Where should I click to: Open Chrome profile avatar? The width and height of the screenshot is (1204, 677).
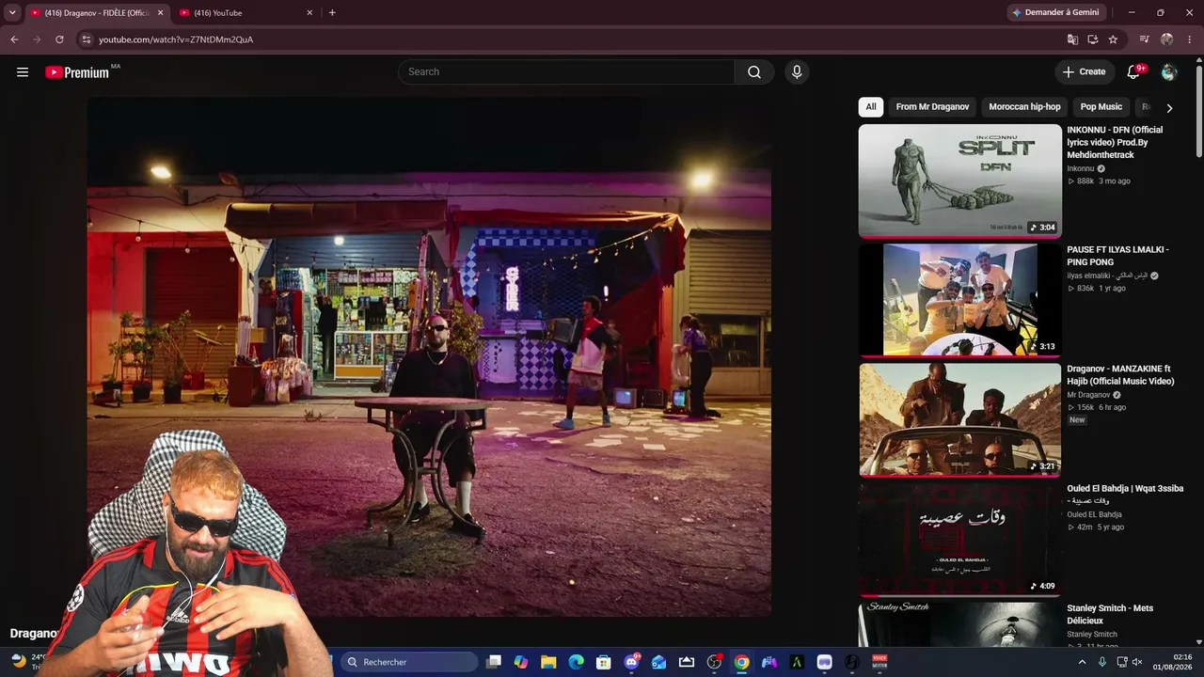pos(1167,39)
